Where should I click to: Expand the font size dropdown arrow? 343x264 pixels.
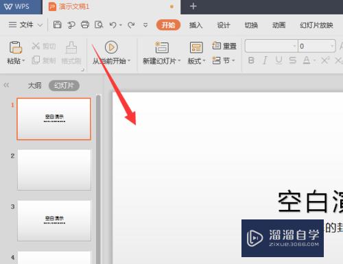pyautogui.click(x=332, y=46)
